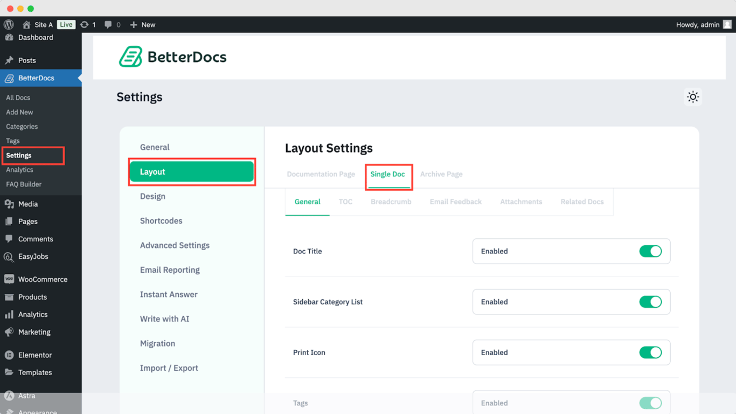Screen dimensions: 736x414
Task: Switch to Single Doc tab
Action: 388,174
